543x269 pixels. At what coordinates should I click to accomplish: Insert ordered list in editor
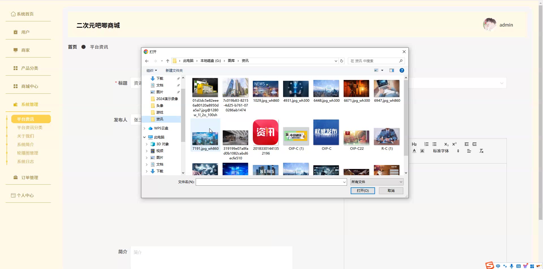[x=426, y=144]
